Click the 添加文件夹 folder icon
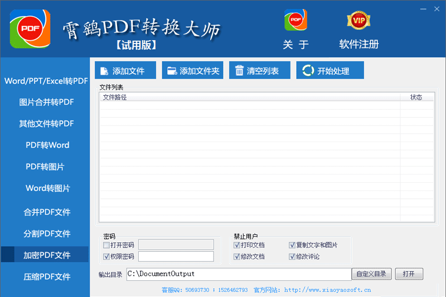Screen dimensions: 446x297 [172, 71]
